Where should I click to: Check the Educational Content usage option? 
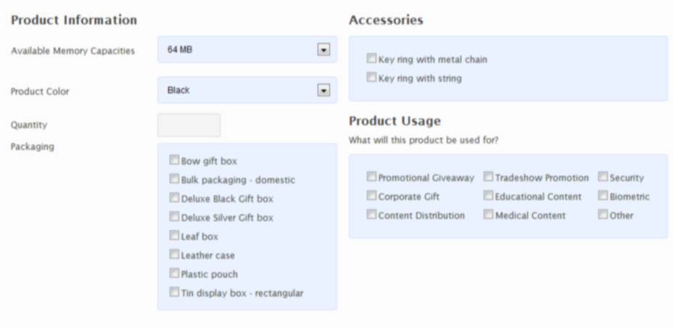[489, 196]
